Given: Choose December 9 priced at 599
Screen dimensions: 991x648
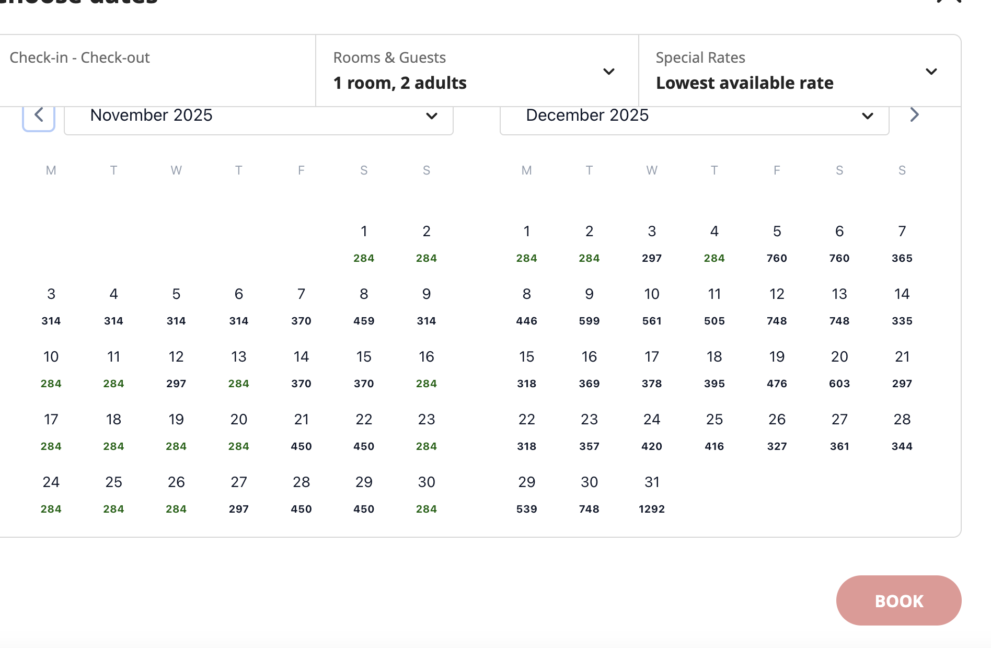Looking at the screenshot, I should pyautogui.click(x=589, y=305).
